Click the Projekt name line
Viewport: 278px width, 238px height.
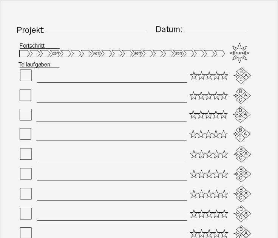tap(96, 33)
